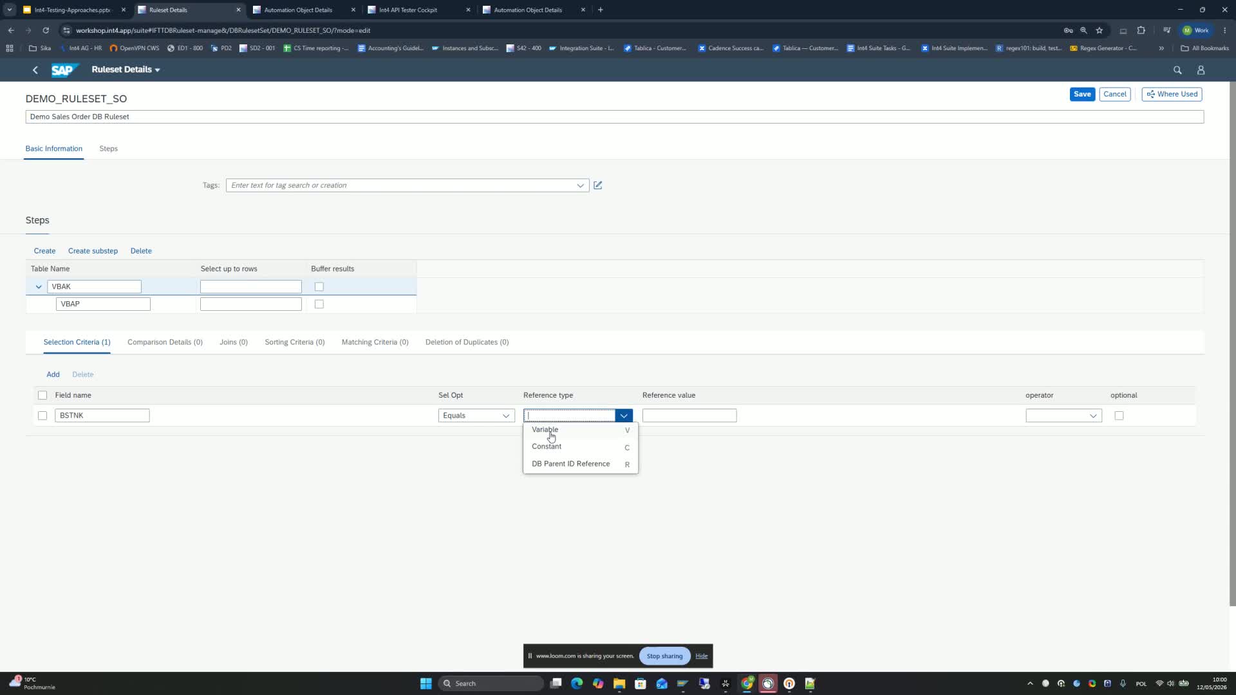Go back using the SAP header arrow
The image size is (1236, 695).
click(x=35, y=69)
